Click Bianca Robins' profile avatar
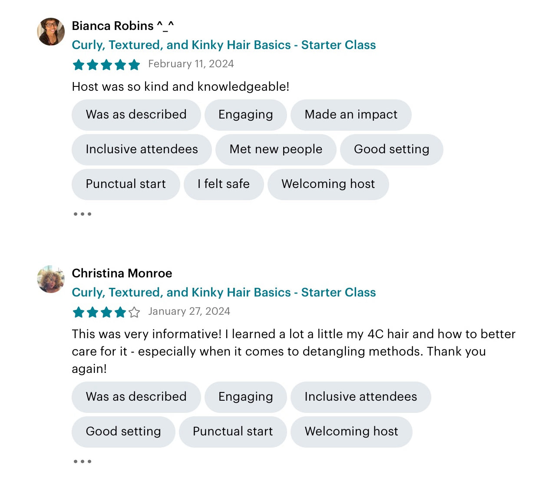 pyautogui.click(x=51, y=32)
